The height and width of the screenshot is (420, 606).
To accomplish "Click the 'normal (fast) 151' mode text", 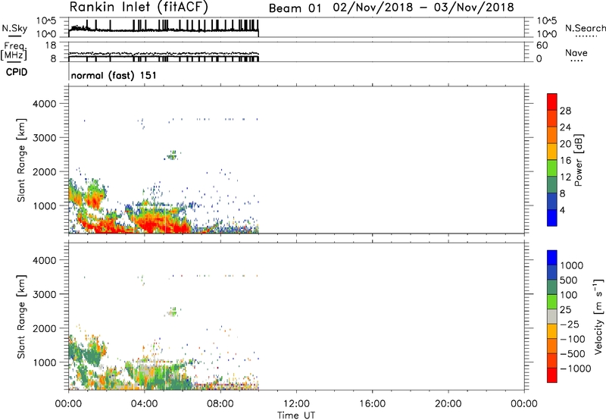I will tap(114, 75).
